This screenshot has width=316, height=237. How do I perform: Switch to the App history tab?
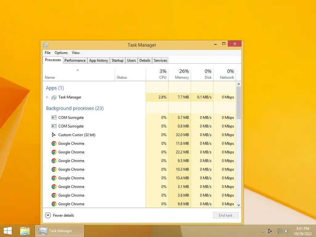(x=98, y=60)
